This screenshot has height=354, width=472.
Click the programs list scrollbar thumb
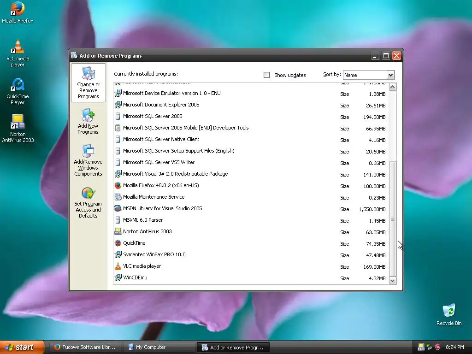pyautogui.click(x=393, y=219)
